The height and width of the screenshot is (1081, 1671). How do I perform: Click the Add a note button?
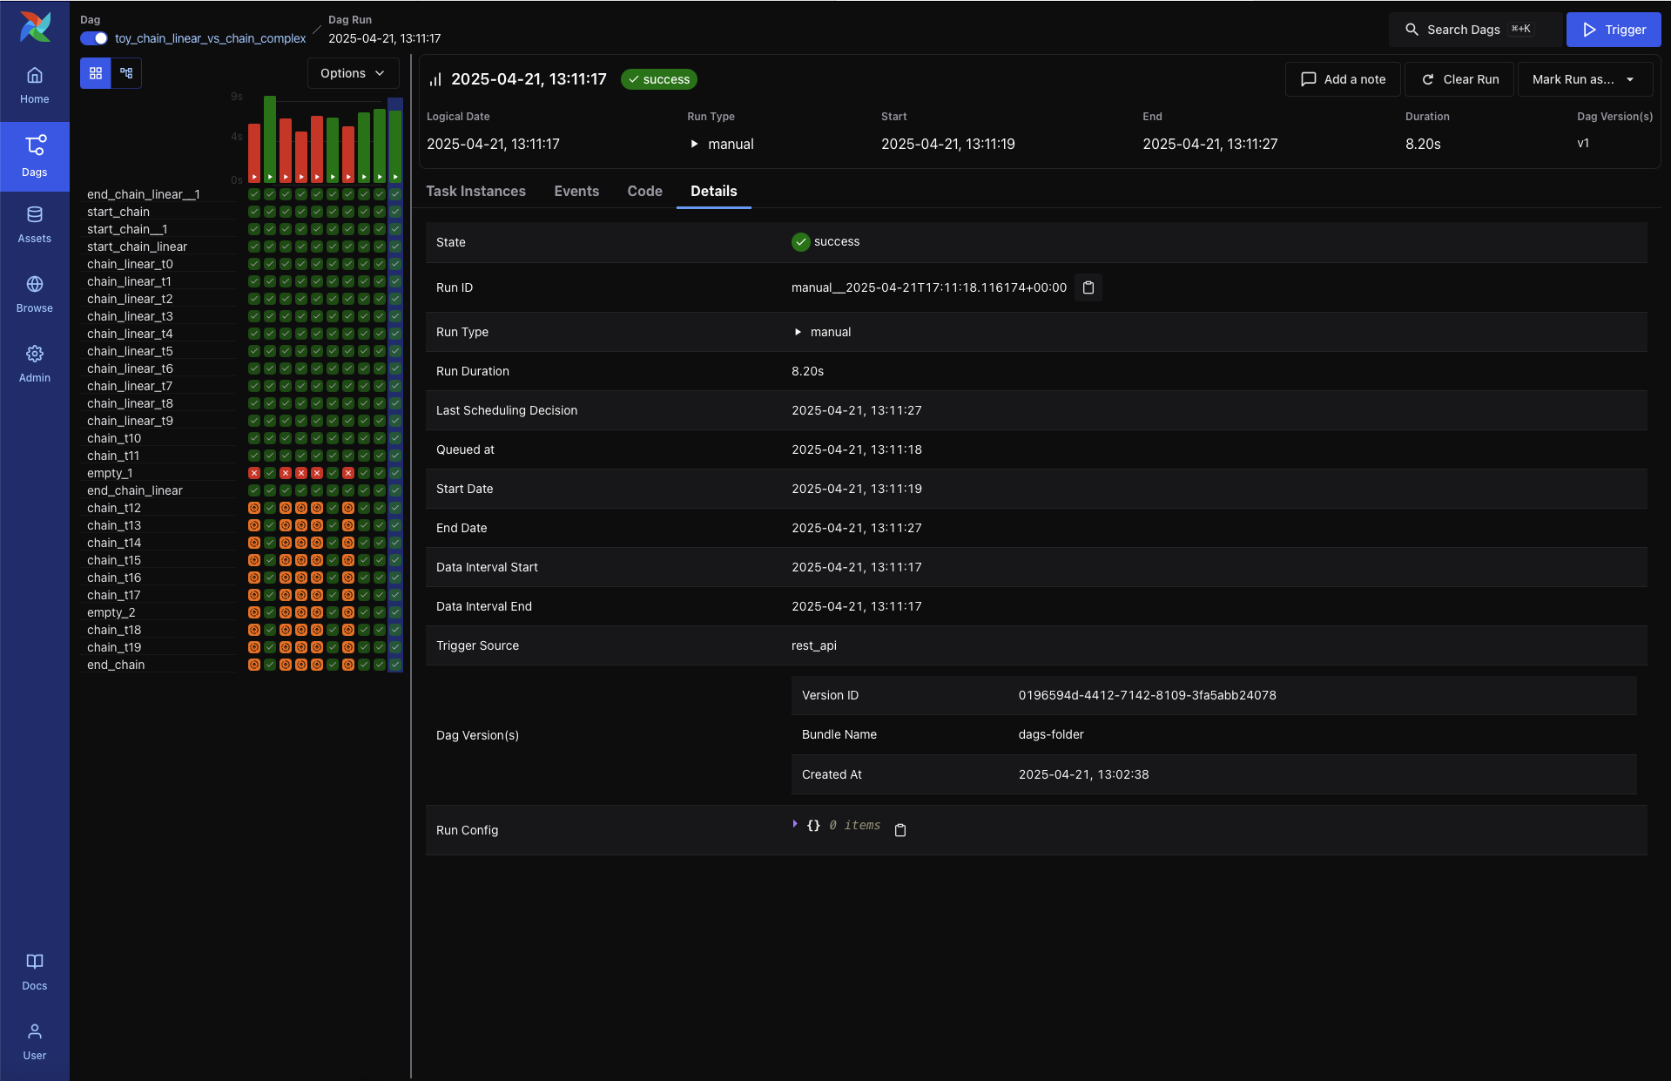point(1343,79)
